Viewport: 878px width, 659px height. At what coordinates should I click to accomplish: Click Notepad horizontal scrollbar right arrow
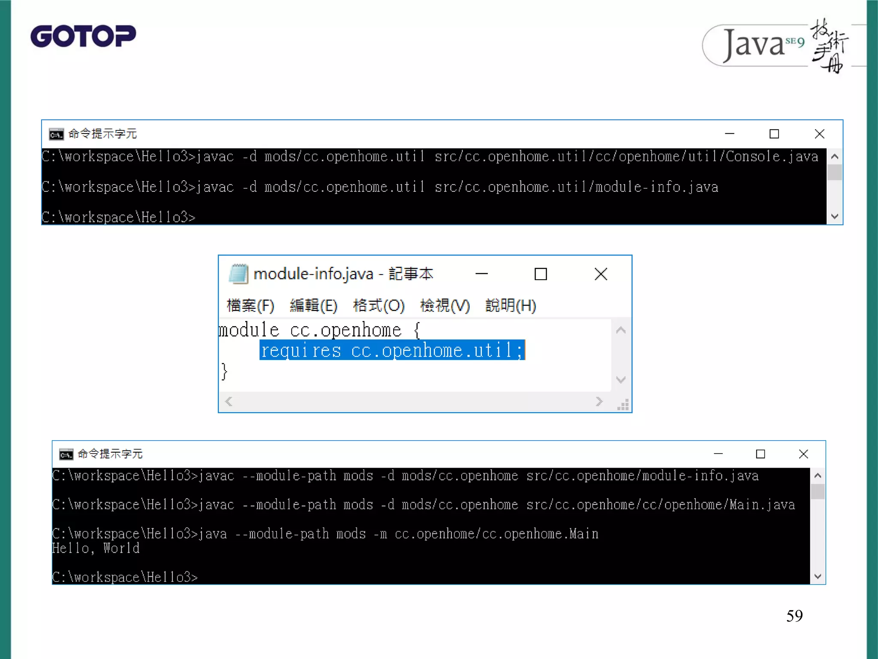pyautogui.click(x=599, y=402)
